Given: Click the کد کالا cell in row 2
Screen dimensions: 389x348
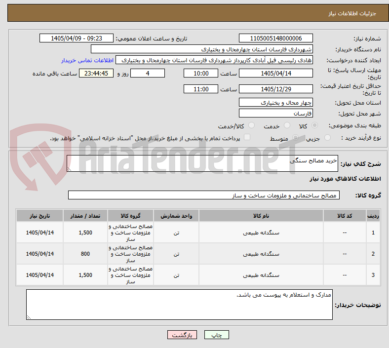Looking at the screenshot, I should click(345, 254).
